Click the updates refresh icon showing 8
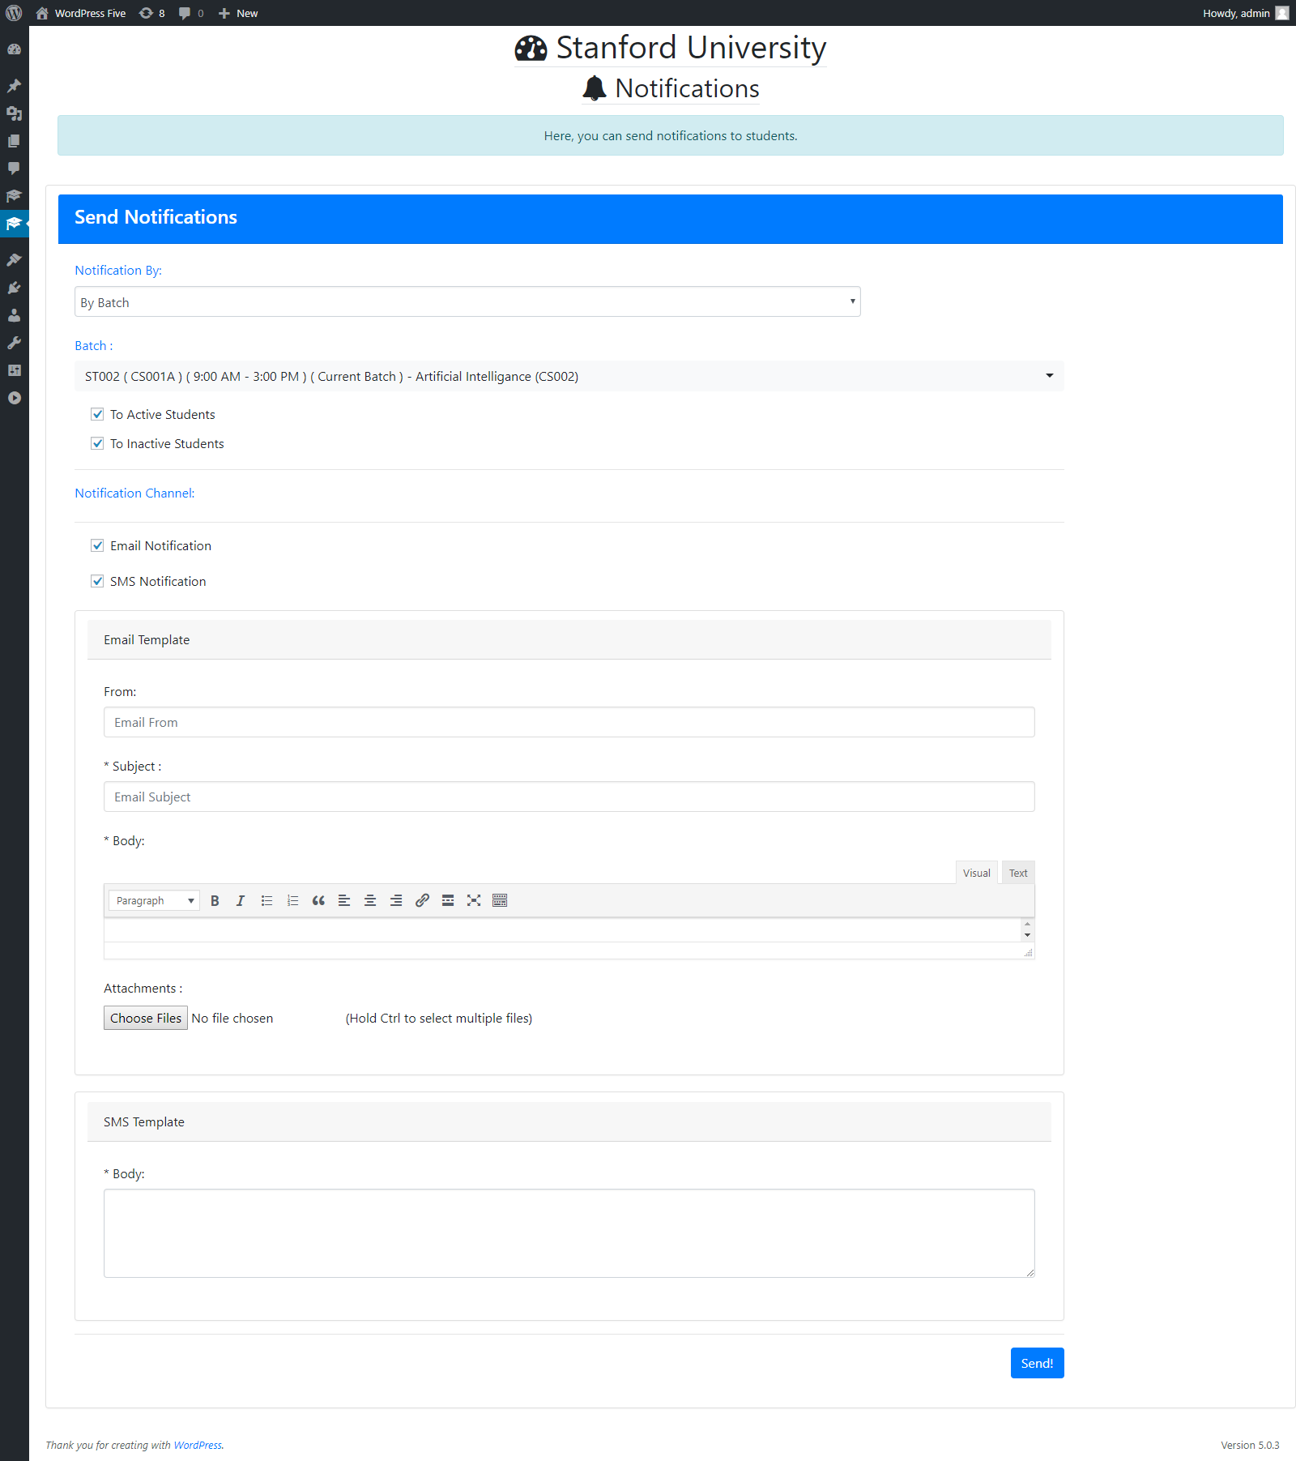 pos(151,13)
